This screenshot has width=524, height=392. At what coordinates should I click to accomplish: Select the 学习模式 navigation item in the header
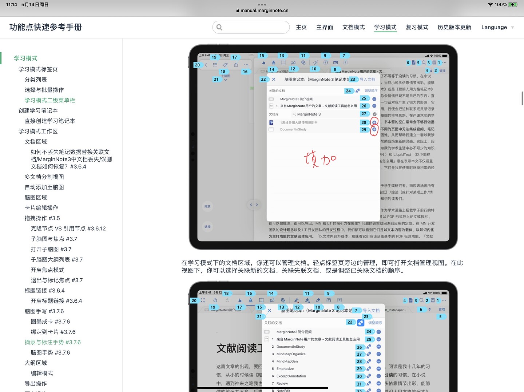coord(385,27)
